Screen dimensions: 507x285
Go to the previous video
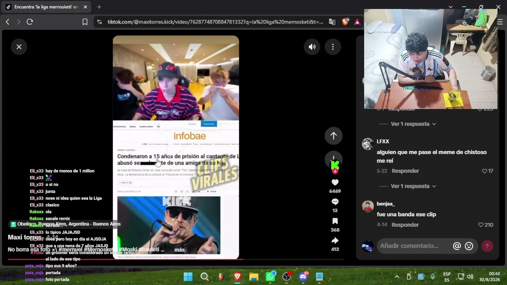click(x=334, y=136)
